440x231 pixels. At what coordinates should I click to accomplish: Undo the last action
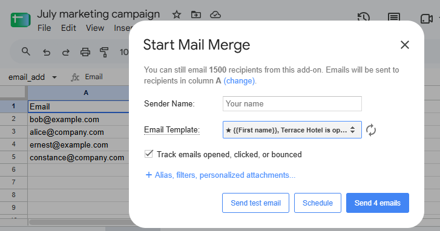tap(47, 52)
